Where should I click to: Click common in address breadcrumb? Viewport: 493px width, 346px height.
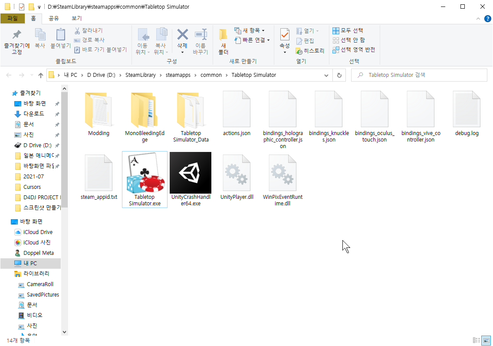coord(211,75)
